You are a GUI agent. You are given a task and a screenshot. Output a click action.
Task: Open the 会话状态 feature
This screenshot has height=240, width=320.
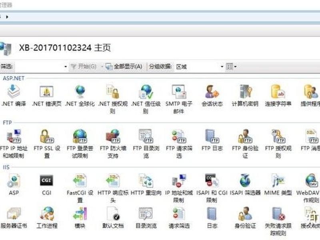tap(212, 96)
